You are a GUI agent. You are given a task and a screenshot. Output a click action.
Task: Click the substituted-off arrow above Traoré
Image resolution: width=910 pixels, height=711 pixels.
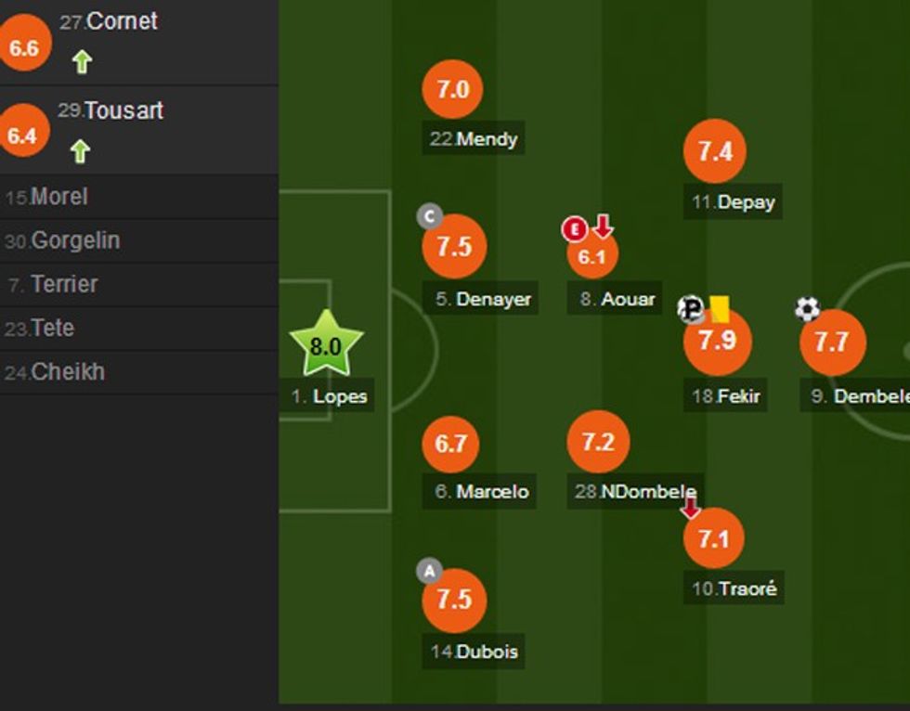[690, 508]
